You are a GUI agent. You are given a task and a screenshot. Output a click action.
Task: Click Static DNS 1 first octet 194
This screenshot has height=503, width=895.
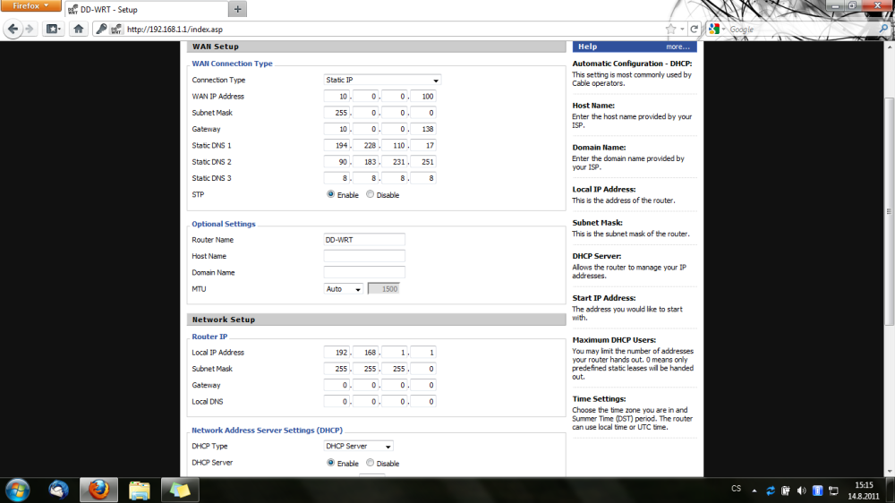tap(337, 146)
